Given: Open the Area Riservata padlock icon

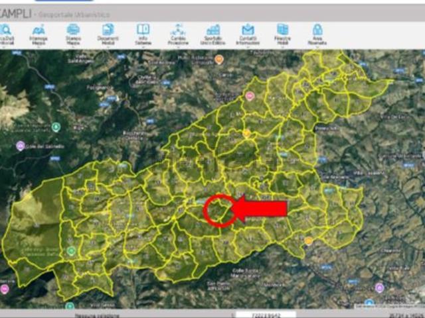Looking at the screenshot, I should tap(317, 30).
